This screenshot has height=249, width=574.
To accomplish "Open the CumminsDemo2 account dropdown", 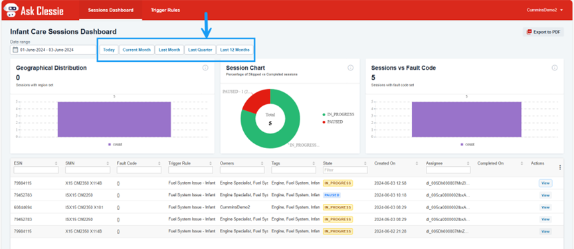I will click(545, 10).
